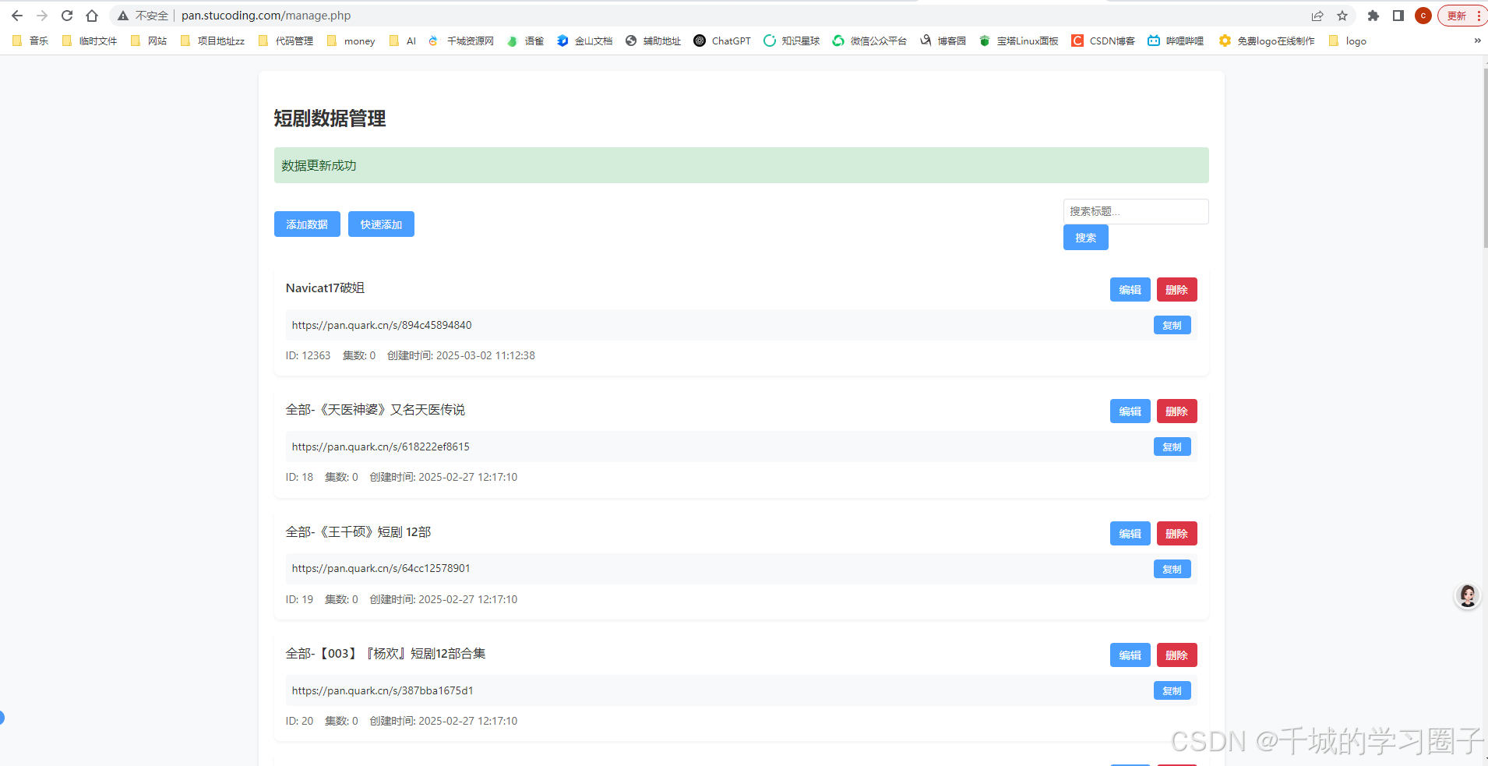
Task: View the not-secure site warning icon
Action: coord(123,16)
